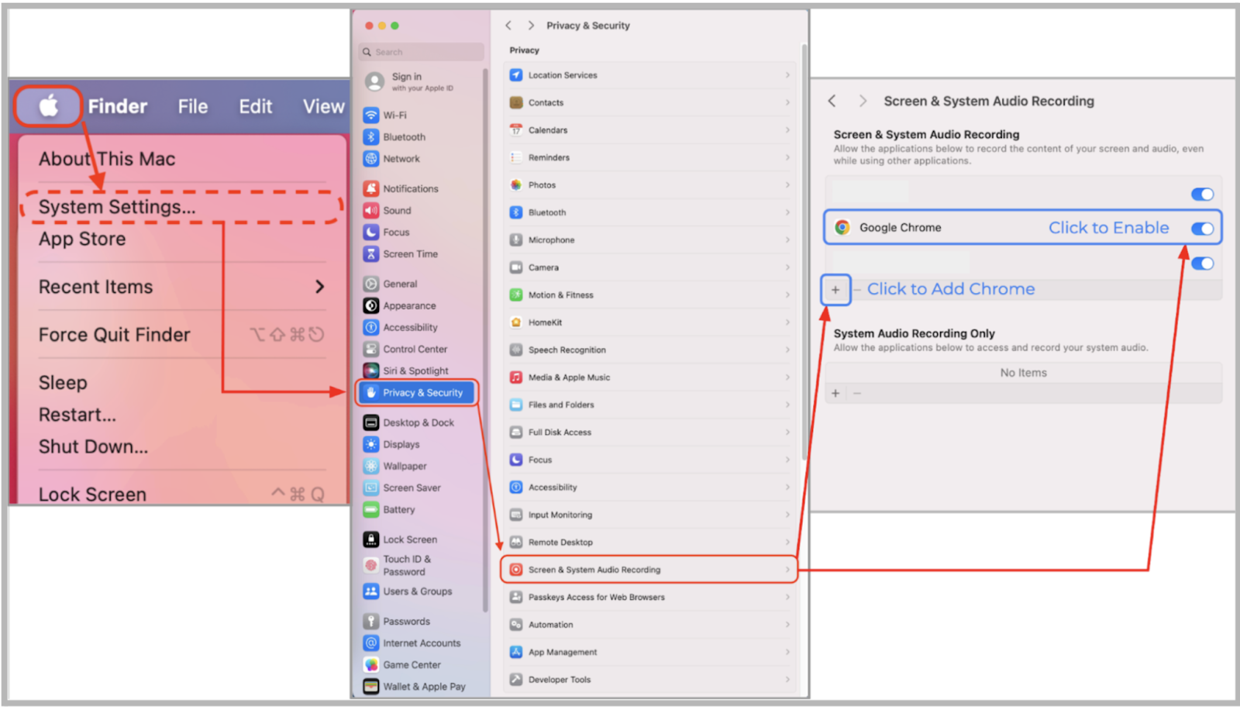Open the Wallpaper icon in sidebar
This screenshot has height=710, width=1240.
[371, 466]
